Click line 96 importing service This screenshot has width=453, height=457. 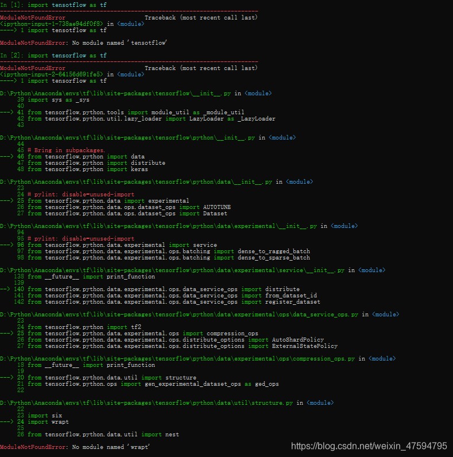[109, 245]
